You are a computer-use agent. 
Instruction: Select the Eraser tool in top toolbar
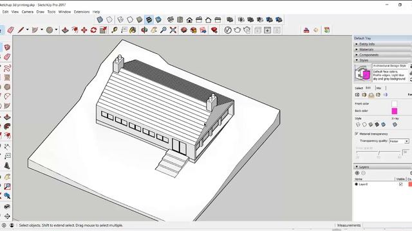pos(11,30)
